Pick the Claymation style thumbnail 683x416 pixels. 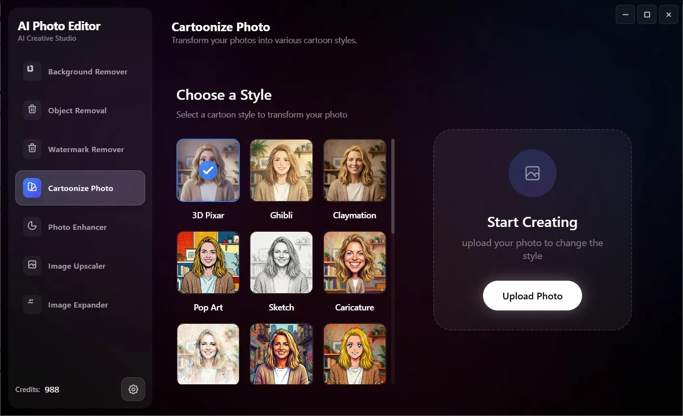(355, 170)
